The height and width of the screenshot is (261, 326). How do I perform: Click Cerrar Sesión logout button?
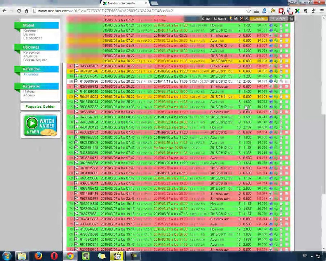point(279,18)
